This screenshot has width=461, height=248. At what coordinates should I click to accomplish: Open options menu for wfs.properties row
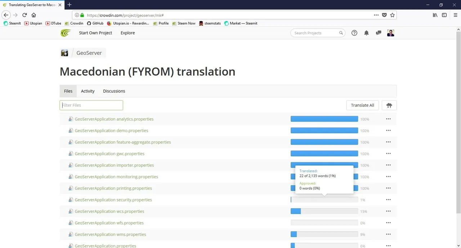[x=388, y=223]
